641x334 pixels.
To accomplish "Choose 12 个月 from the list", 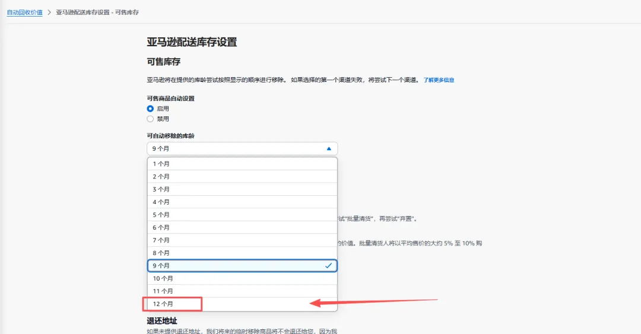I will (x=242, y=304).
